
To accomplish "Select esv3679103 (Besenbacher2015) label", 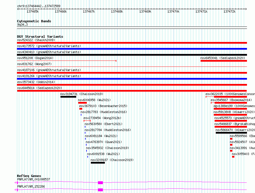I will click(103, 106).
